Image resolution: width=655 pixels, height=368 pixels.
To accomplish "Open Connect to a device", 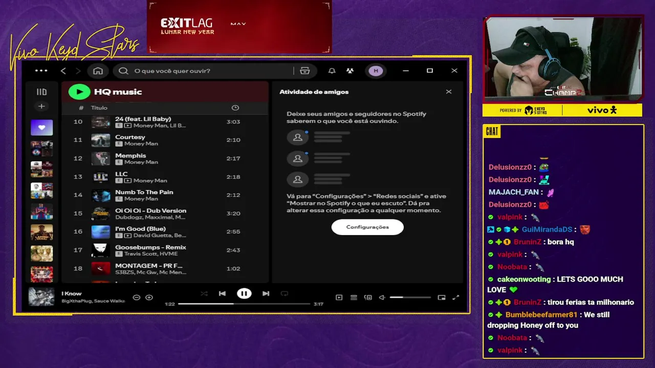I will point(368,297).
